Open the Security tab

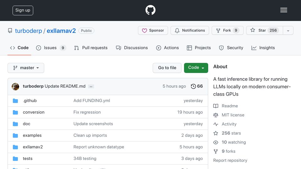coord(231,48)
